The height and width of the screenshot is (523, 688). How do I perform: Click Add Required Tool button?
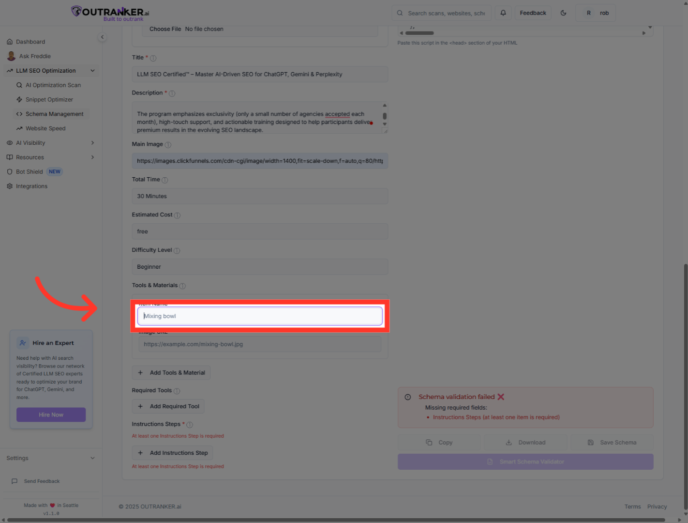[168, 407]
